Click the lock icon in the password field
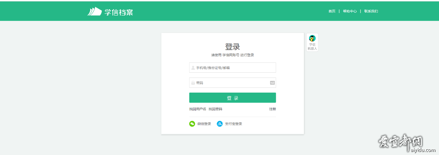 tap(193, 83)
